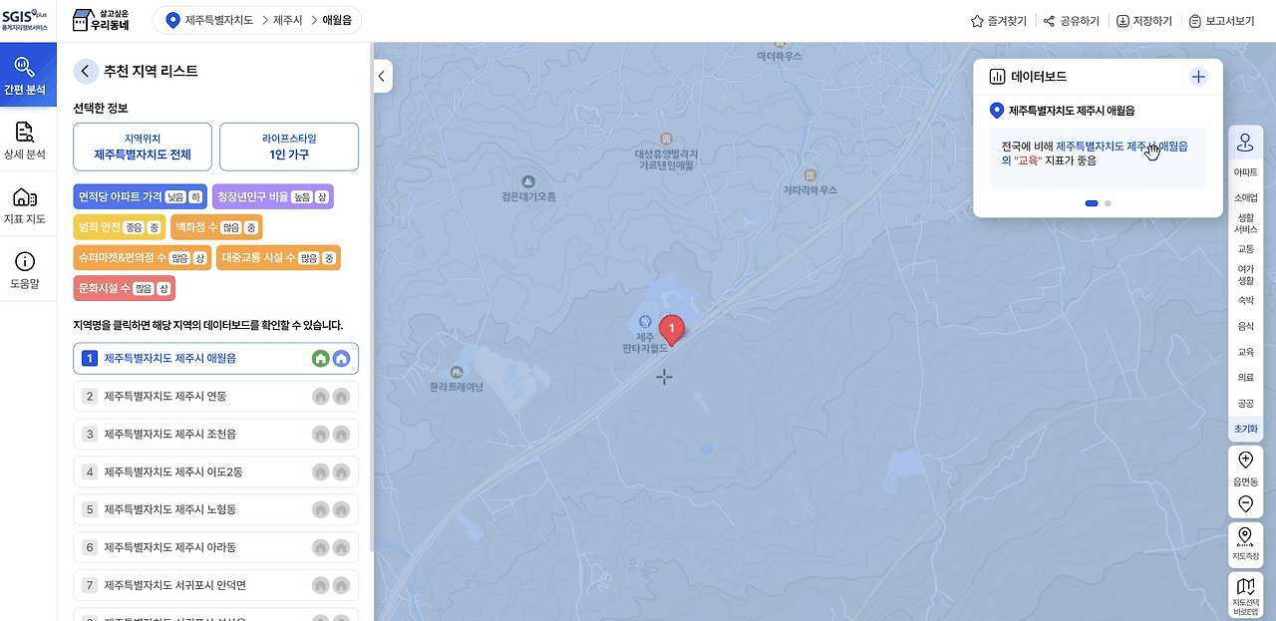This screenshot has height=621, width=1276.
Task: Toggle the green house icon for 애월읍
Action: click(x=320, y=358)
